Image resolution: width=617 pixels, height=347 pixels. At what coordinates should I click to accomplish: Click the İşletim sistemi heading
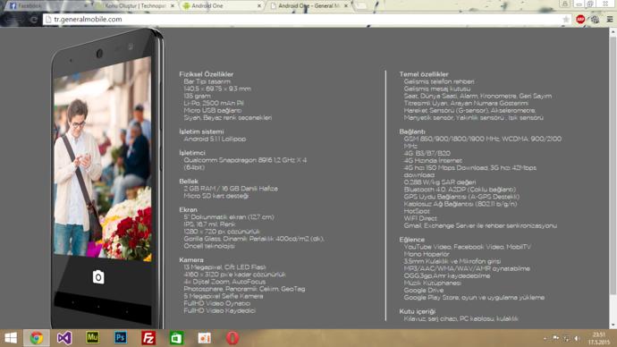201,131
